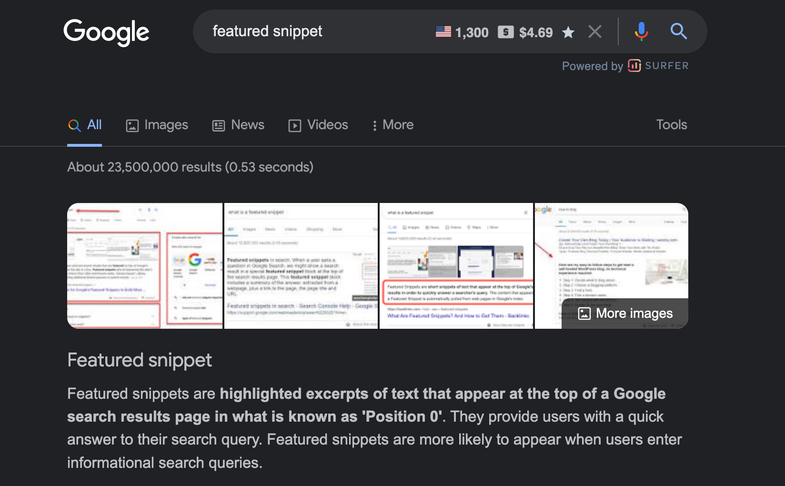Click the 'informational search queries.' line of text
Screen dimensions: 785x486
[165, 463]
